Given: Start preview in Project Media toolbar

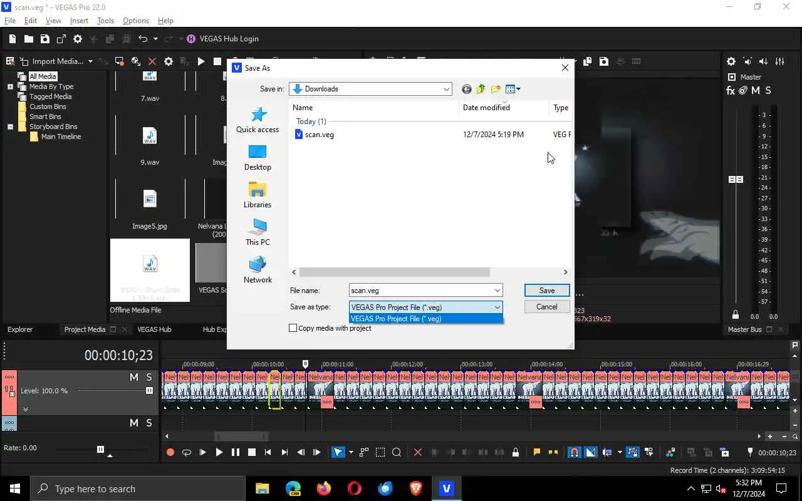Looking at the screenshot, I should 201,61.
